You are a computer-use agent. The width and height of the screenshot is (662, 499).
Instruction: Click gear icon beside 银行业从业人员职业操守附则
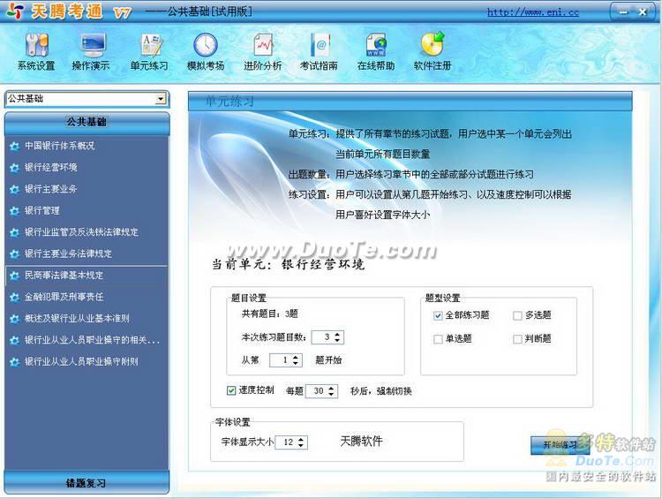(x=14, y=362)
